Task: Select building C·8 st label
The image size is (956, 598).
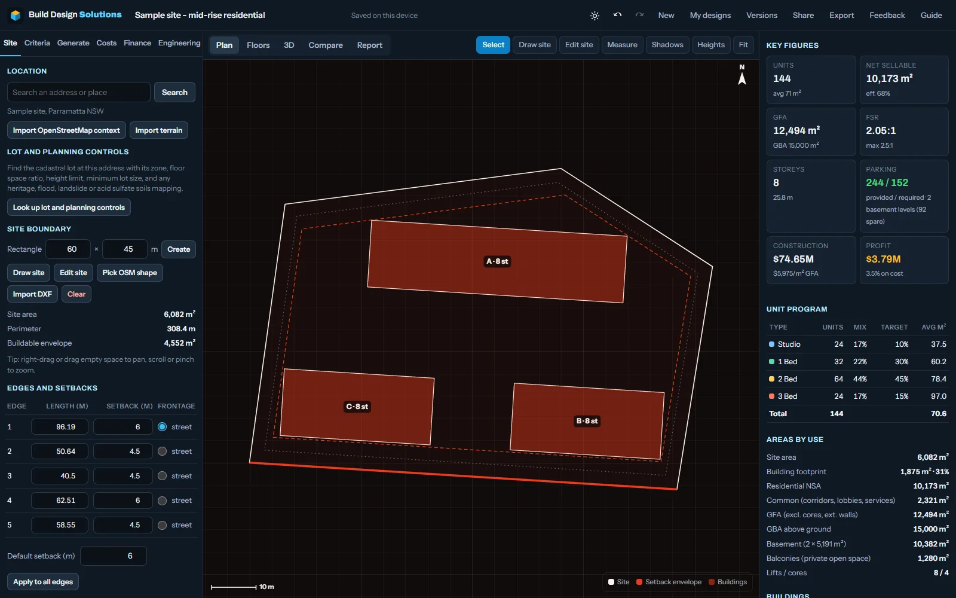Action: 357,407
